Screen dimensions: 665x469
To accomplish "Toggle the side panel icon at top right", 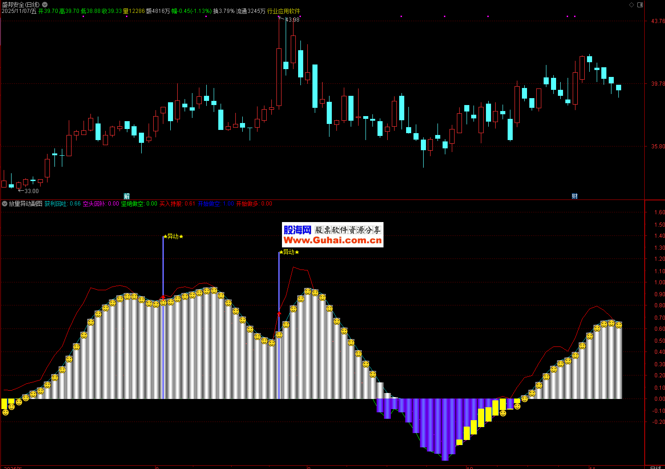I will (x=640, y=5).
